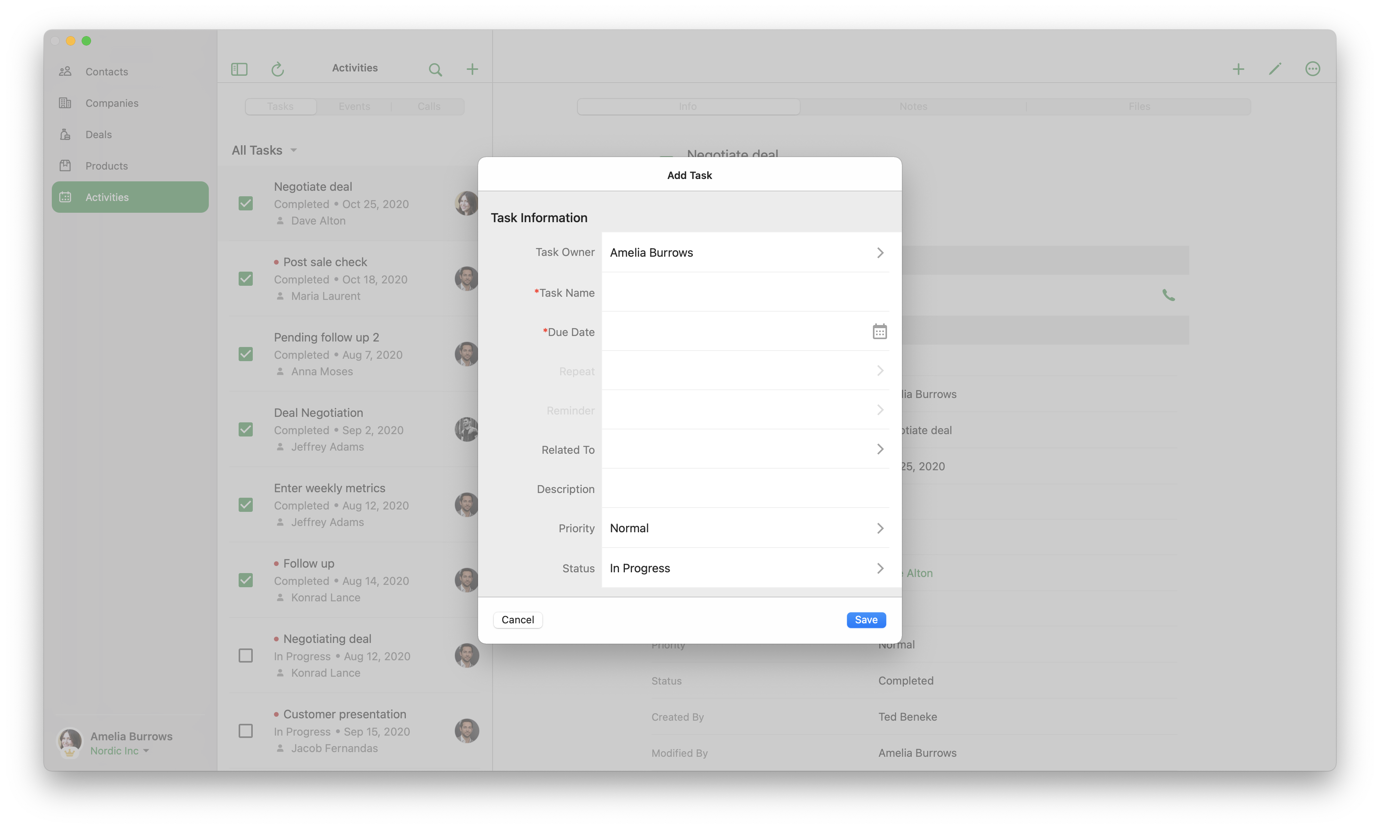Click the Cancel button
The width and height of the screenshot is (1380, 829).
click(x=517, y=619)
